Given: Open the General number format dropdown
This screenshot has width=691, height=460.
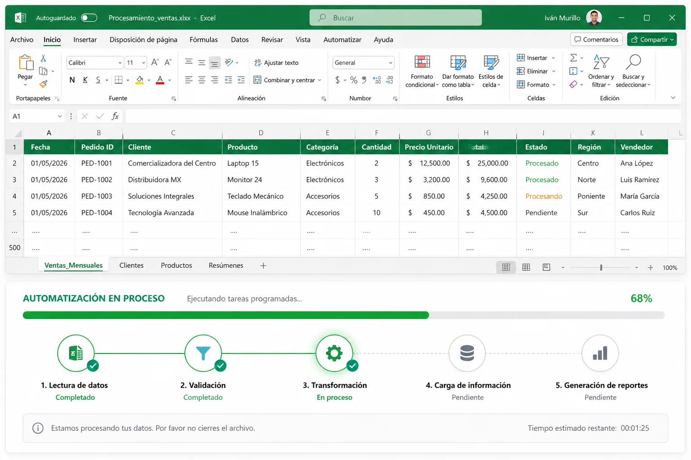Looking at the screenshot, I should [390, 63].
